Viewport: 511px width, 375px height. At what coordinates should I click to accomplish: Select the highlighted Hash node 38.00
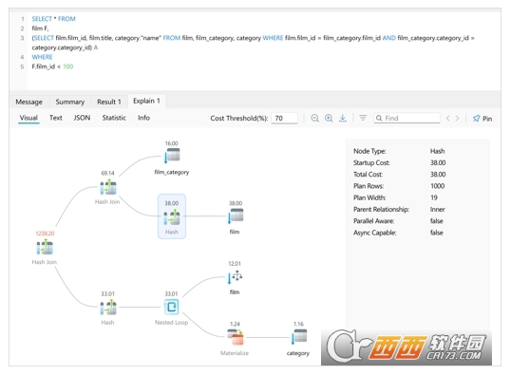[172, 216]
